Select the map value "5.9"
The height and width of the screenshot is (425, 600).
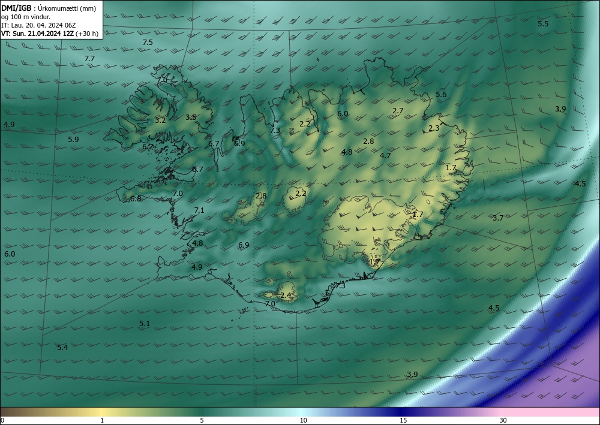[x=73, y=140]
